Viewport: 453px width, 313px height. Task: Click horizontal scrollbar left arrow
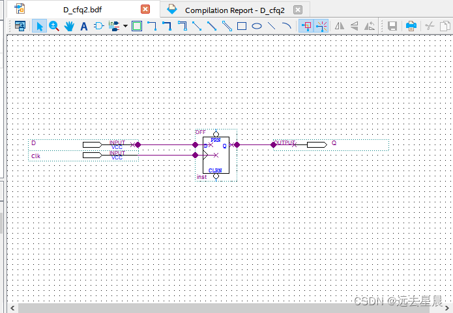(x=12, y=308)
